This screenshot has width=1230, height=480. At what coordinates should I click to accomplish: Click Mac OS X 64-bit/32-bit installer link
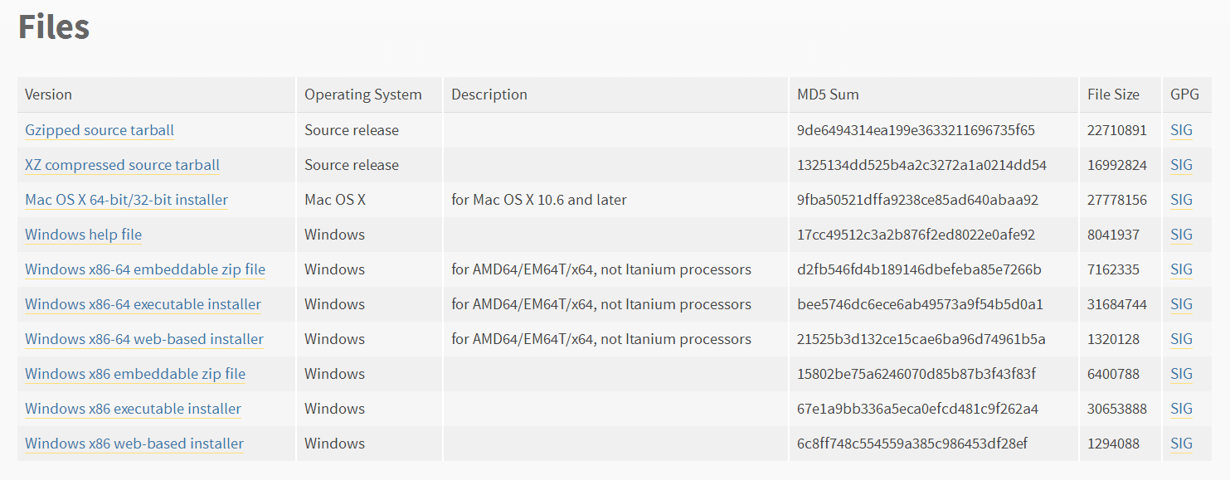126,200
